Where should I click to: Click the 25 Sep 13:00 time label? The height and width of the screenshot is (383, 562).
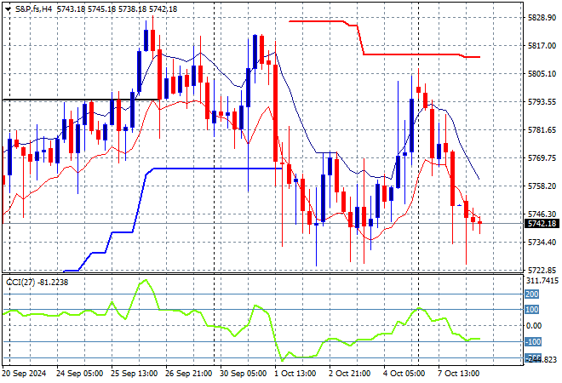pos(134,374)
